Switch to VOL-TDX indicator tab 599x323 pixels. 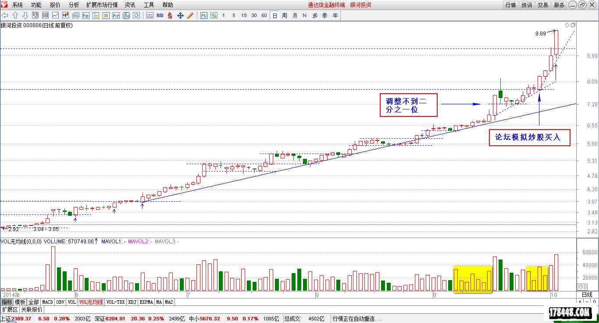pyautogui.click(x=116, y=302)
